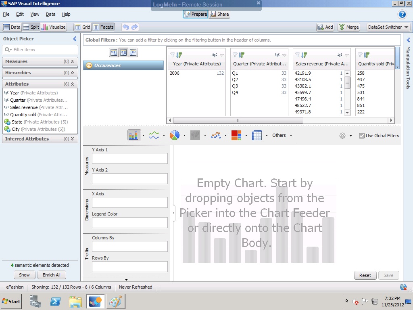The height and width of the screenshot is (310, 413).
Task: Open chart settings gear icon
Action: [x=342, y=136]
